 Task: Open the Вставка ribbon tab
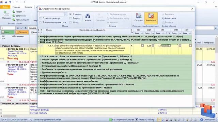point(28,7)
